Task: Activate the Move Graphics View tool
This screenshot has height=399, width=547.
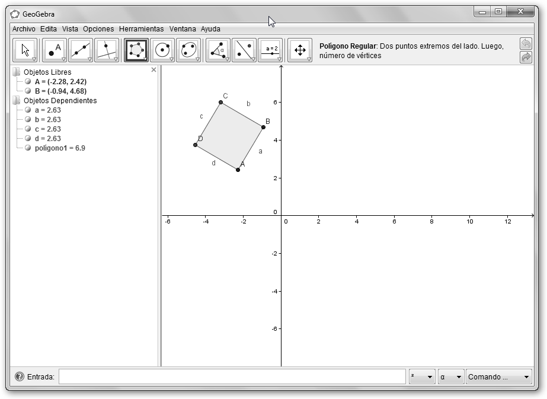Action: (x=300, y=50)
